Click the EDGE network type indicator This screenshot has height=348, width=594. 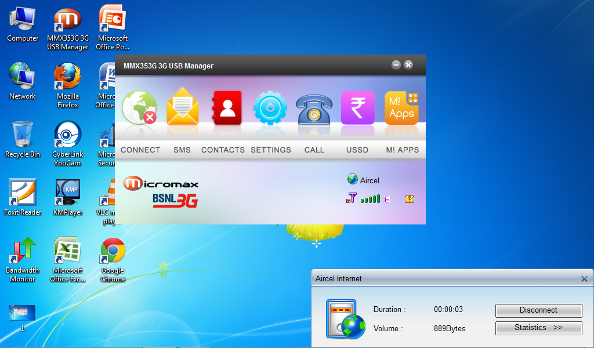pos(387,199)
